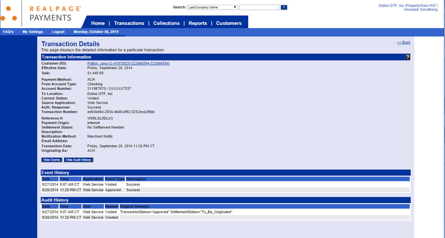Open My Settings

coord(33,32)
